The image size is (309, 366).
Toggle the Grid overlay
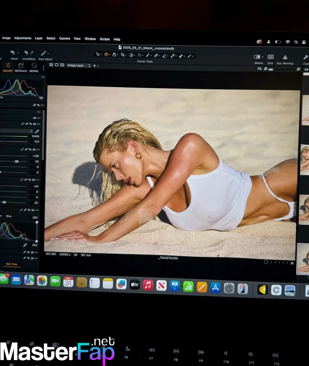click(x=270, y=57)
